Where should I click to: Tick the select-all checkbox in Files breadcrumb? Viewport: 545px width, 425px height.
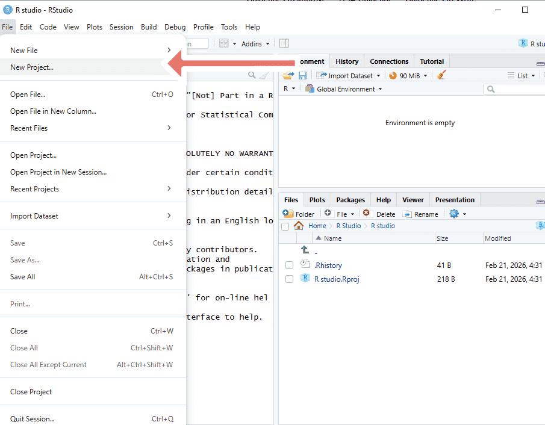(x=285, y=226)
